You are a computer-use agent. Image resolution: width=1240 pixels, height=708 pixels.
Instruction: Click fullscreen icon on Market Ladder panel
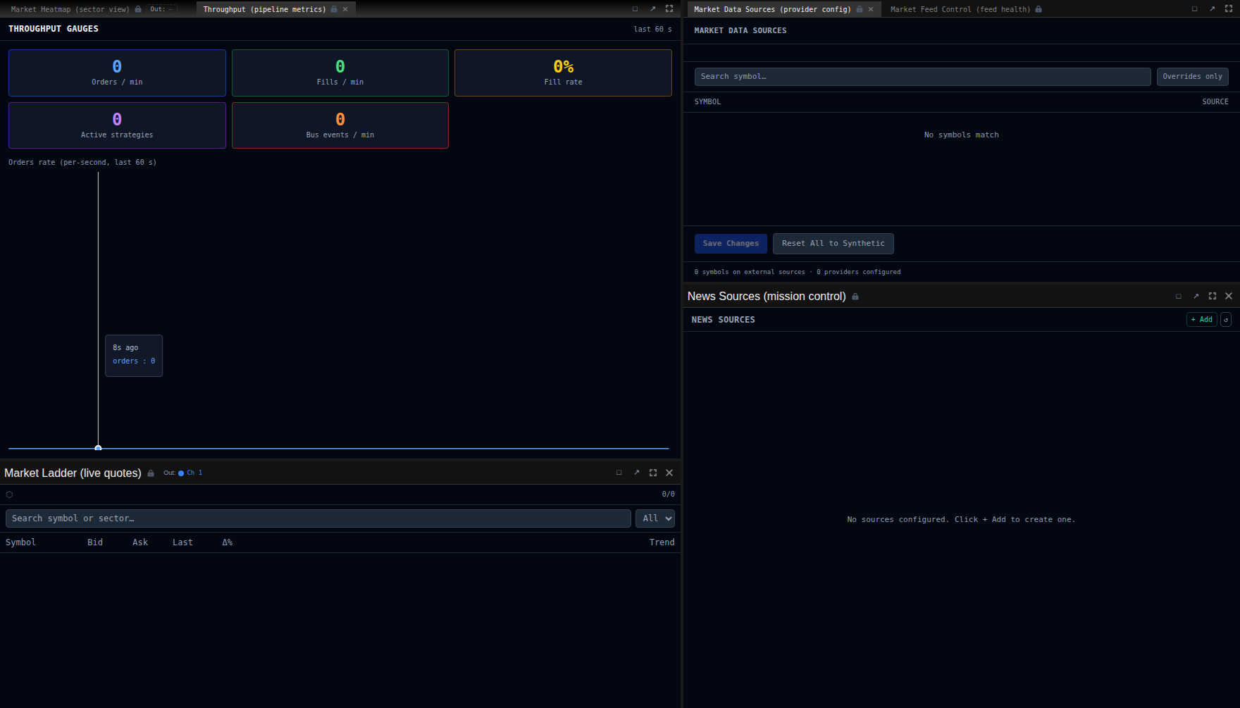[653, 473]
